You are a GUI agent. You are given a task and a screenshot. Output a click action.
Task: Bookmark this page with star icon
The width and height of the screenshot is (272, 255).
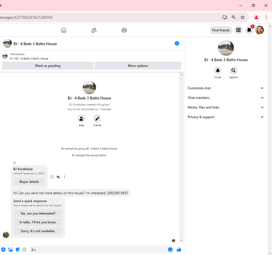243,17
